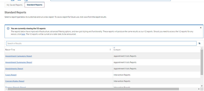Image resolution: width=204 pixels, height=91 pixels.
Task: Open the Appointment Summaries Report
Action: point(19,62)
